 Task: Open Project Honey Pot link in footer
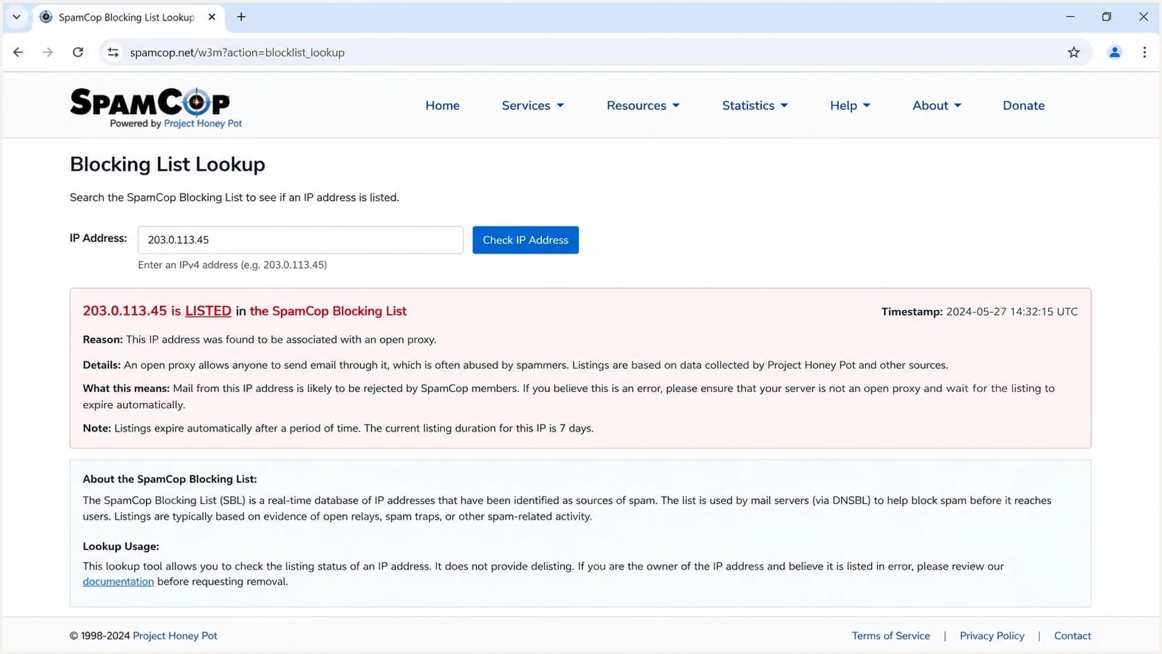coord(175,636)
